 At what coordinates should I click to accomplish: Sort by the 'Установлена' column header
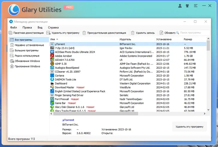coord(169,39)
